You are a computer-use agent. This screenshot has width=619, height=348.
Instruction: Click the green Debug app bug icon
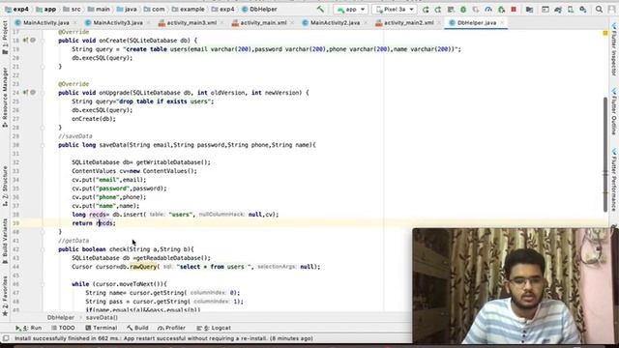pyautogui.click(x=463, y=9)
